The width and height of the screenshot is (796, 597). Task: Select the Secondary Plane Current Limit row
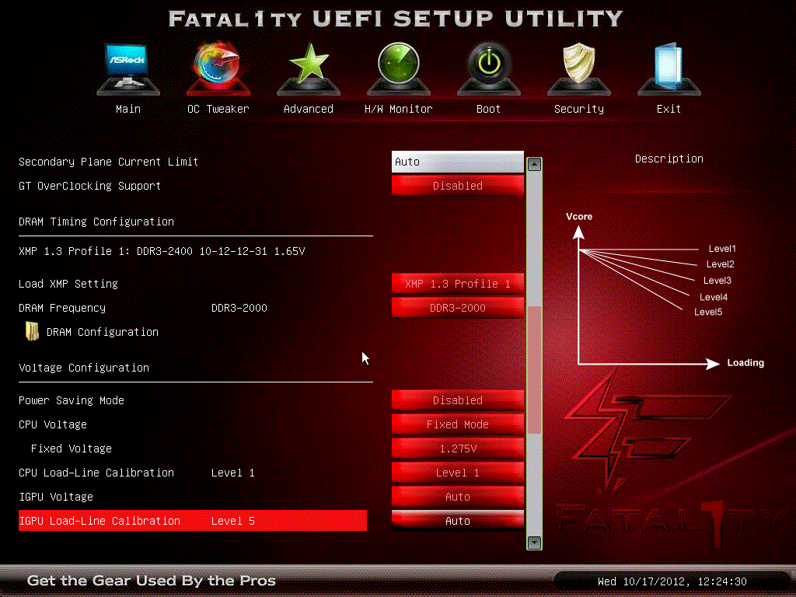coord(108,162)
